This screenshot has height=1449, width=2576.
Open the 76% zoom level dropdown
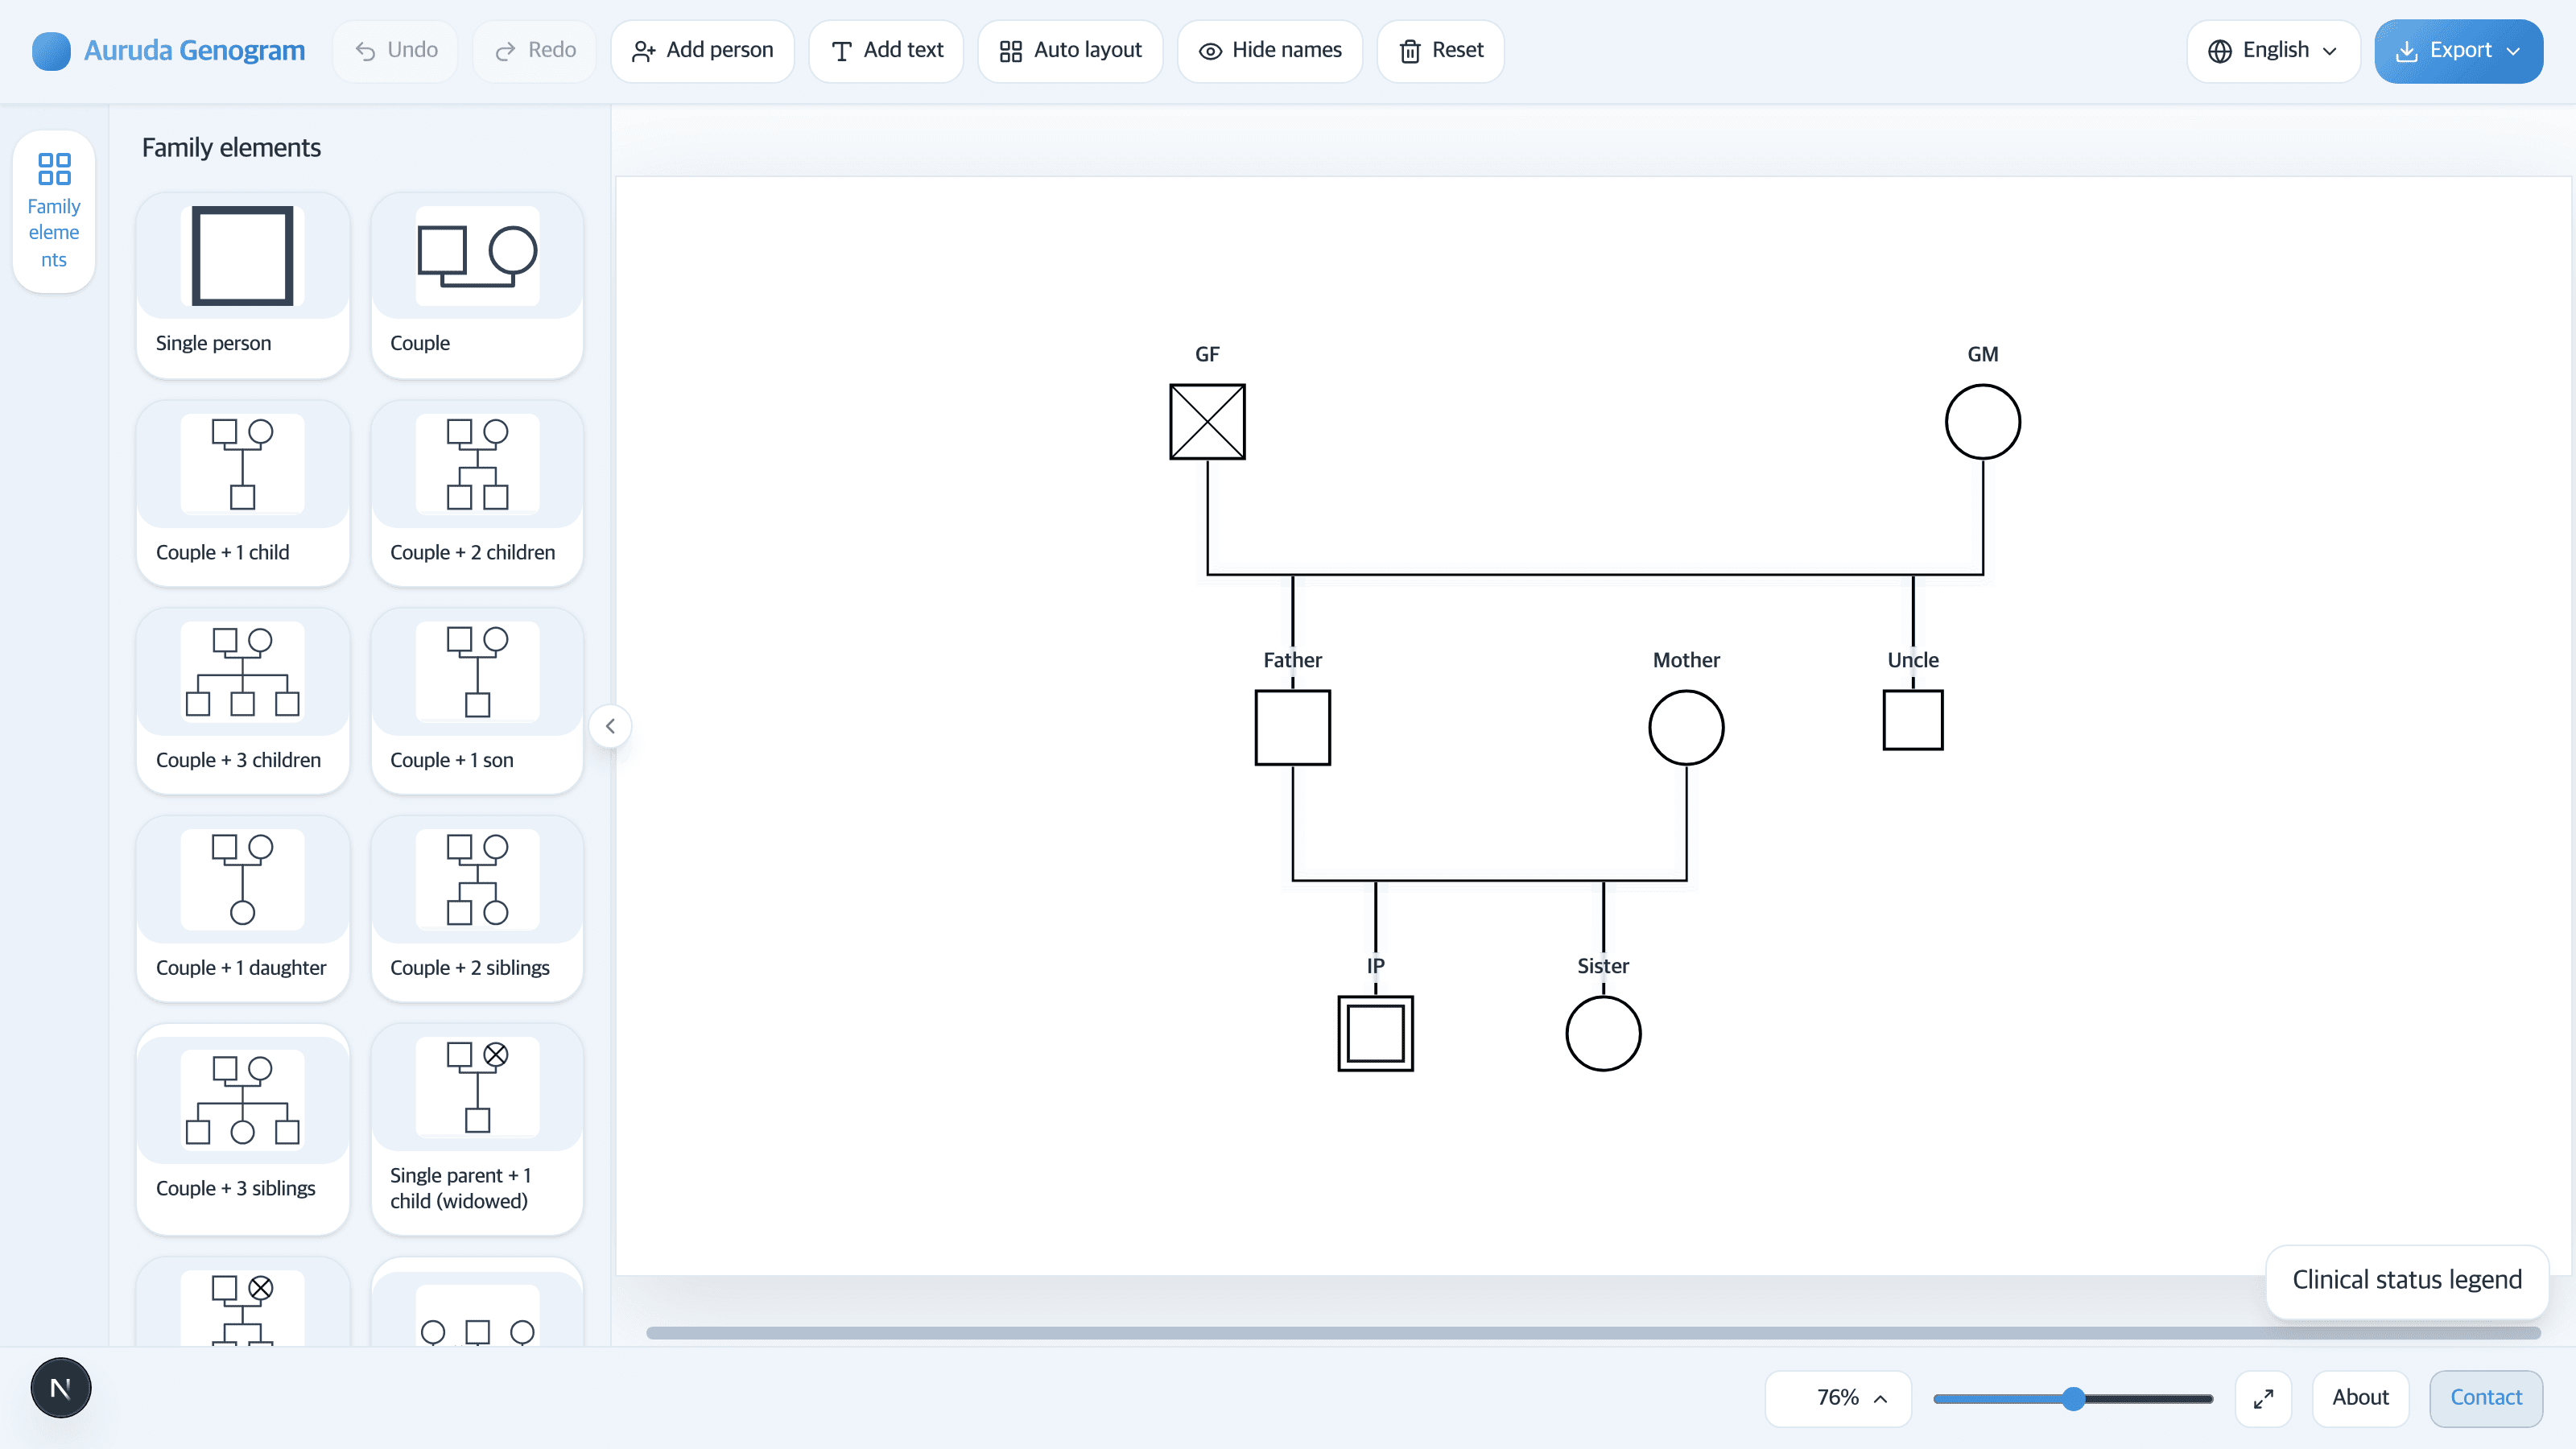point(1838,1398)
